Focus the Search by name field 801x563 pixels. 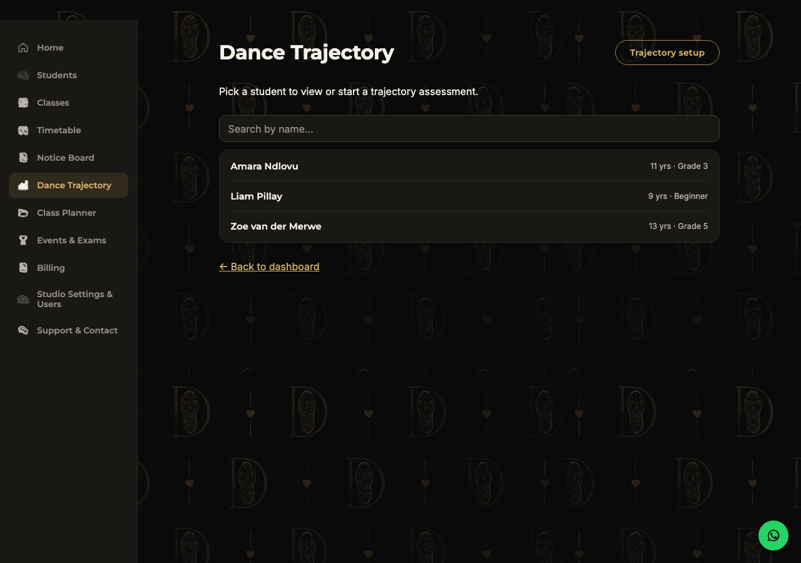(469, 129)
